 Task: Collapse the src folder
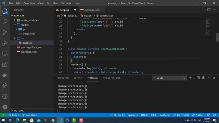[15, 38]
